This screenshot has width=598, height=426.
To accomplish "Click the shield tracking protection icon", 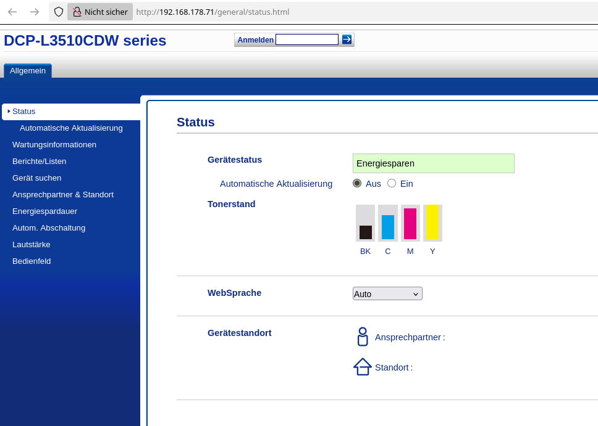I will click(x=59, y=12).
